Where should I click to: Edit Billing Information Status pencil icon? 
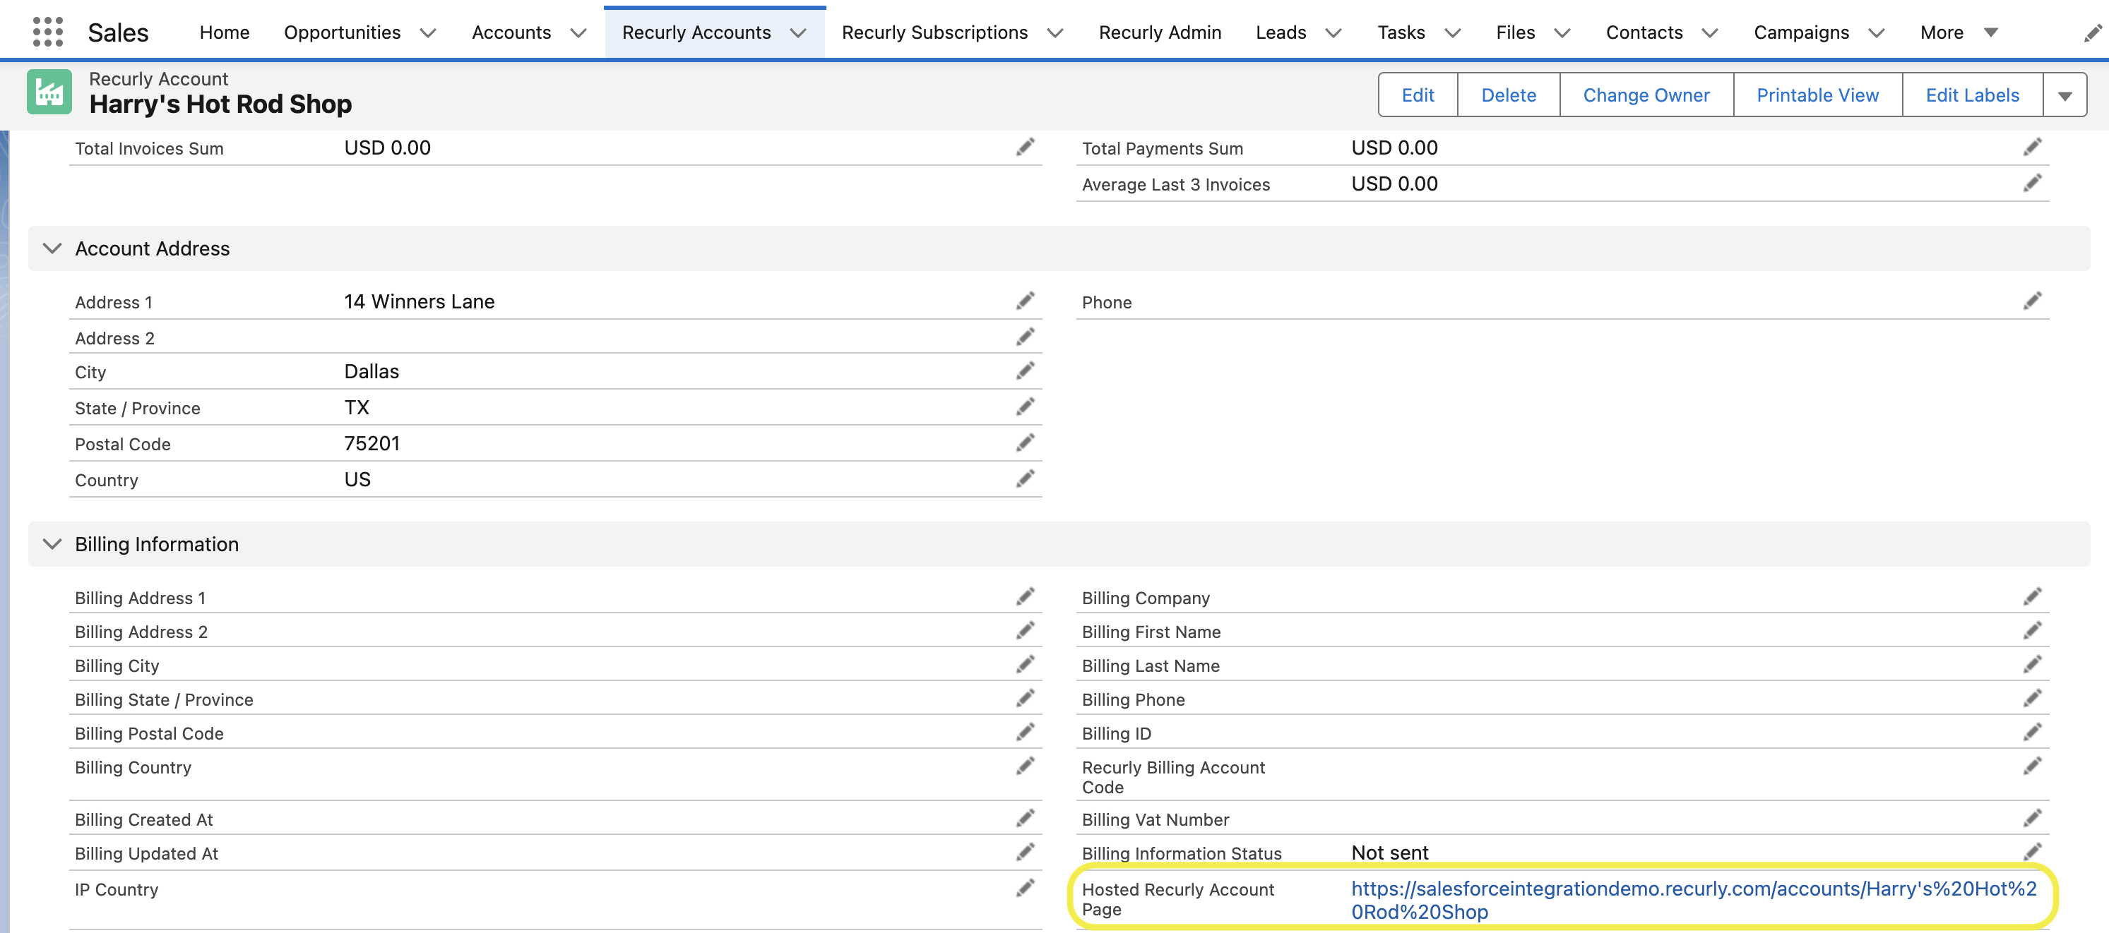[x=2032, y=852]
